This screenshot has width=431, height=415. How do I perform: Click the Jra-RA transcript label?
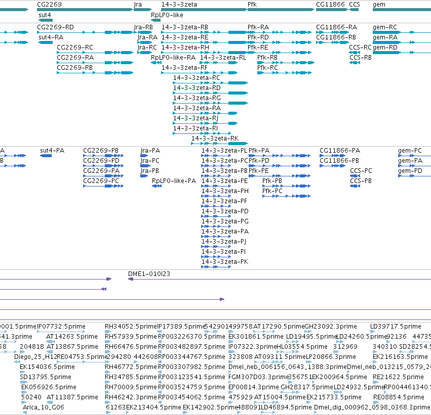tap(147, 37)
